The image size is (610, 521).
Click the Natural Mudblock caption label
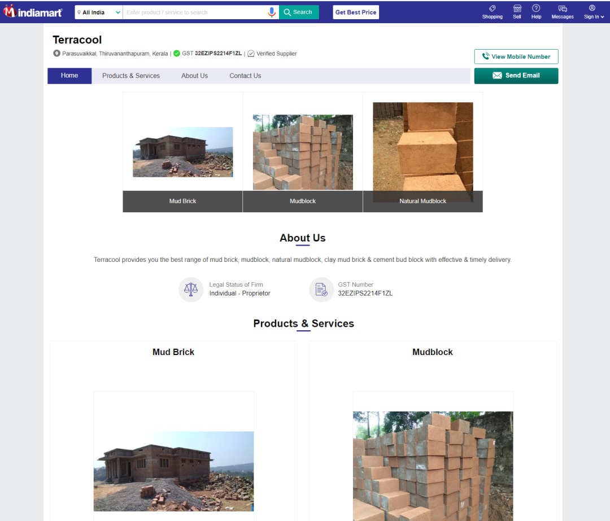pyautogui.click(x=423, y=201)
